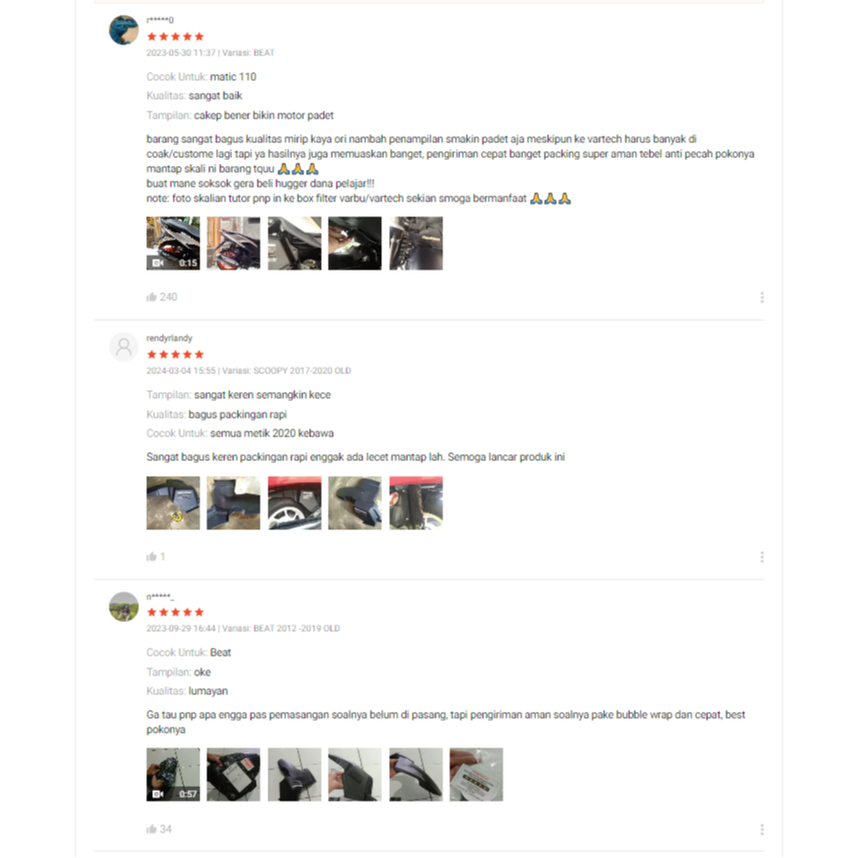The image size is (858, 858).
Task: Click the avatar of reviewer r*****0
Action: click(123, 30)
